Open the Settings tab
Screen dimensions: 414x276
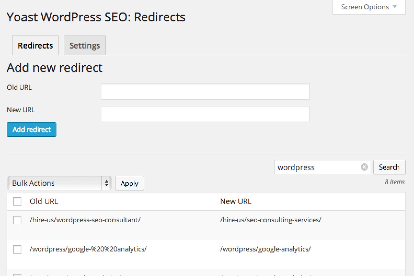(85, 46)
